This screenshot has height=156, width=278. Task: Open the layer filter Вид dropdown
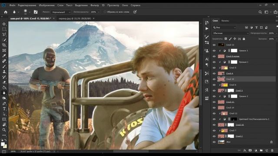(x=224, y=27)
